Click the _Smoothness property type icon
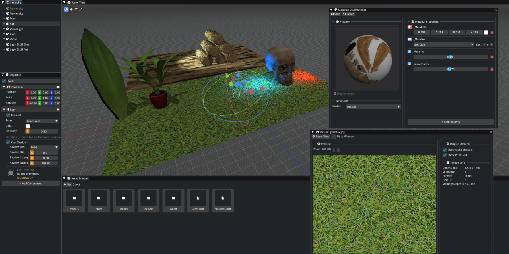The height and width of the screenshot is (254, 509). [409, 64]
